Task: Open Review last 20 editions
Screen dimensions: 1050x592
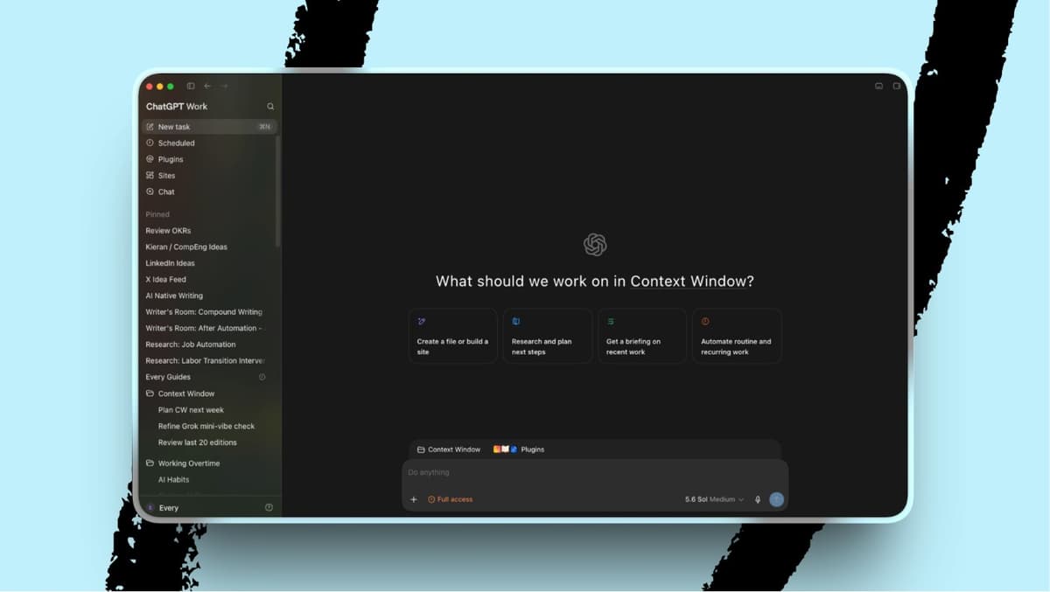Action: 197,442
